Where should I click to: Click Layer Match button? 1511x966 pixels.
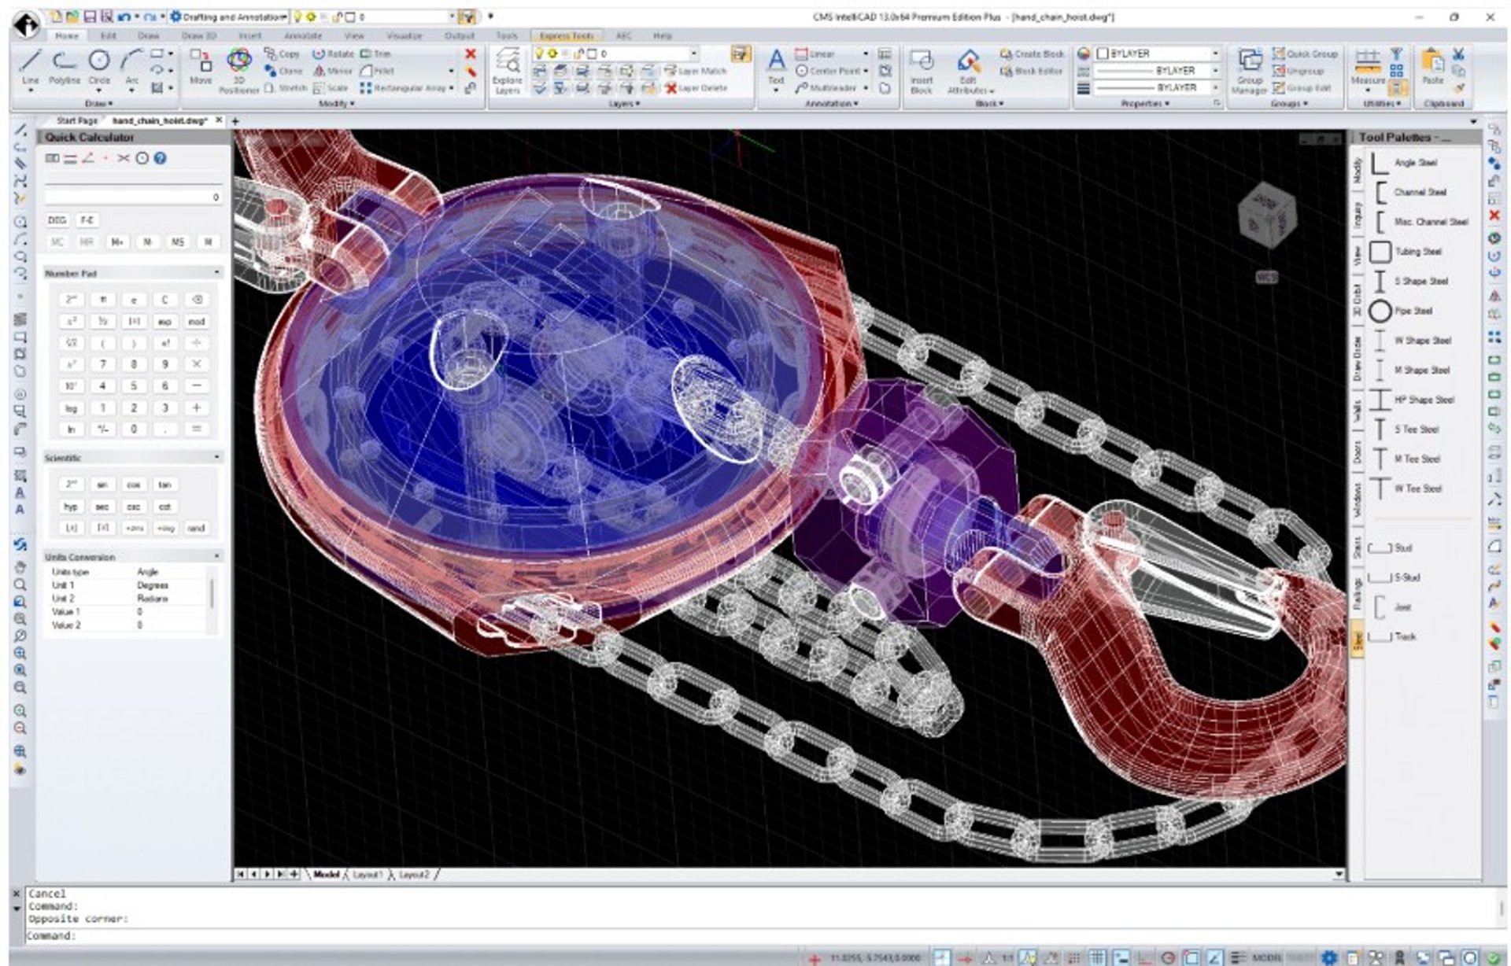pyautogui.click(x=695, y=71)
